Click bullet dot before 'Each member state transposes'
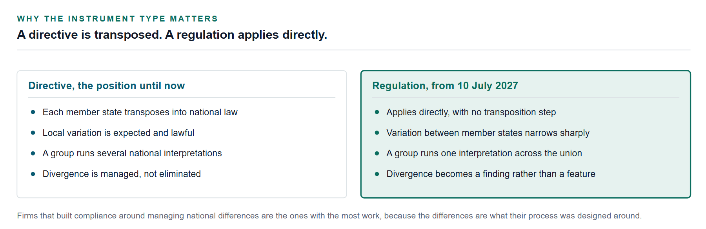 click(x=33, y=112)
